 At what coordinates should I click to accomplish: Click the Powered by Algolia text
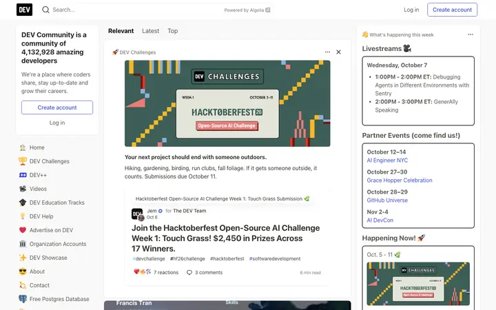(x=244, y=10)
